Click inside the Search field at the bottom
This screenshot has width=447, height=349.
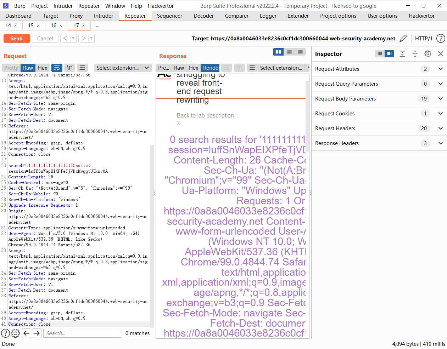click(82, 333)
